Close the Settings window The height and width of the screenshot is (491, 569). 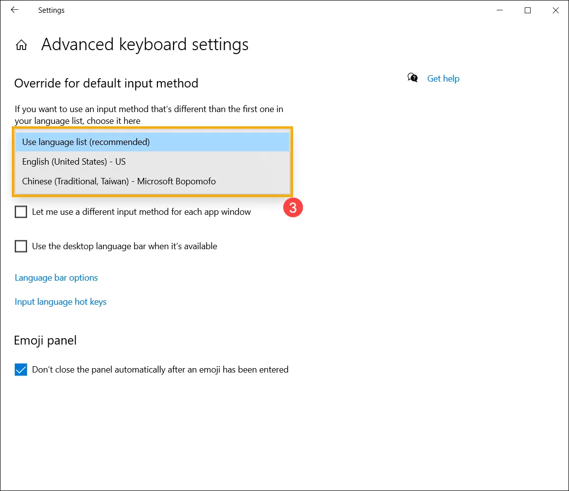556,10
